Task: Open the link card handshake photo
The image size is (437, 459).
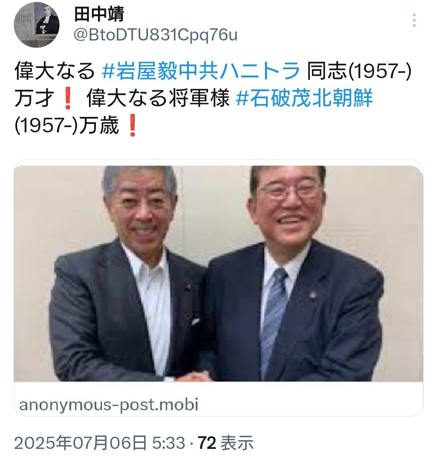Action: pos(218,273)
